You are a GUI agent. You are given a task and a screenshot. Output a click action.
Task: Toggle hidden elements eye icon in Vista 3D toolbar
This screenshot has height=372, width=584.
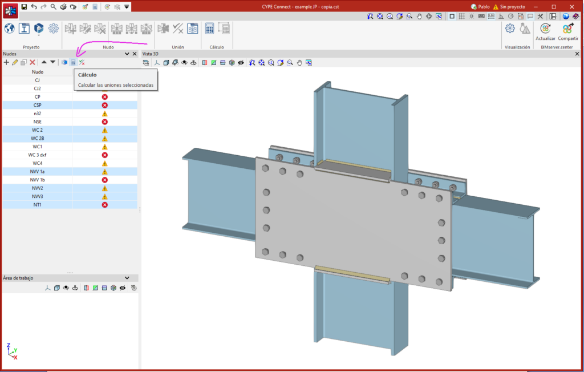coord(241,63)
